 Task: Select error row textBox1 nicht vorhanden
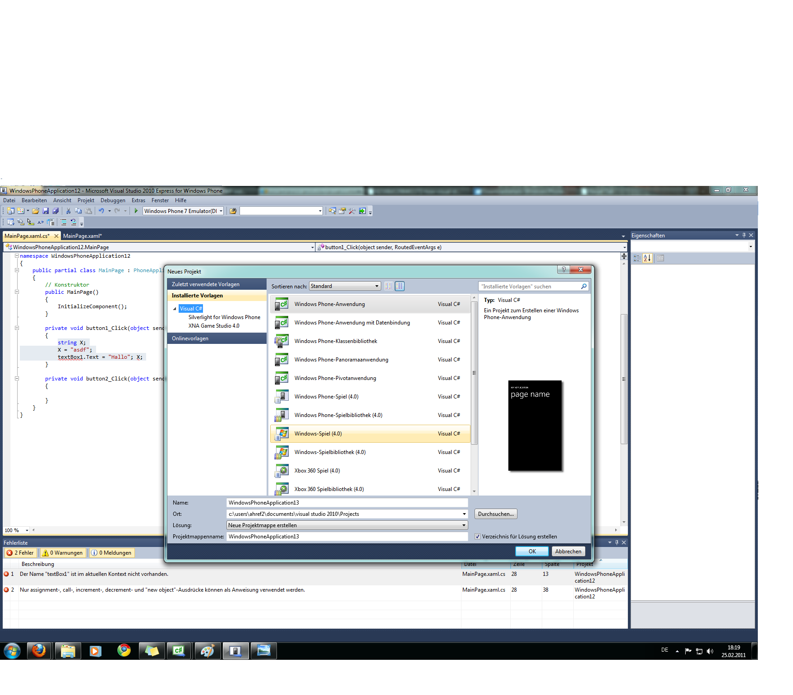coord(315,577)
